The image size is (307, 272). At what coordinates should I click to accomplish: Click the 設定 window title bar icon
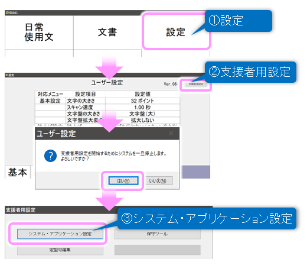pyautogui.click(x=6, y=75)
